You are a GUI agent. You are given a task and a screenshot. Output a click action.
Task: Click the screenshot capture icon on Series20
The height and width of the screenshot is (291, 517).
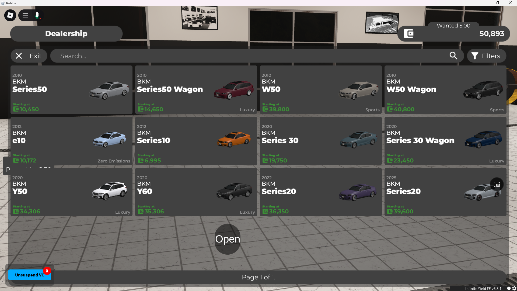[497, 185]
